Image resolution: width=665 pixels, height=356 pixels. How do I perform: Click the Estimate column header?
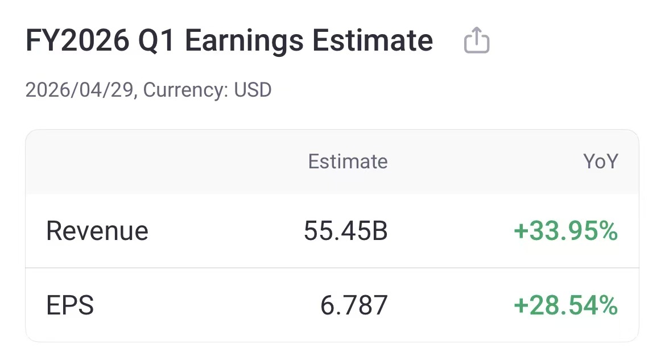coord(348,162)
